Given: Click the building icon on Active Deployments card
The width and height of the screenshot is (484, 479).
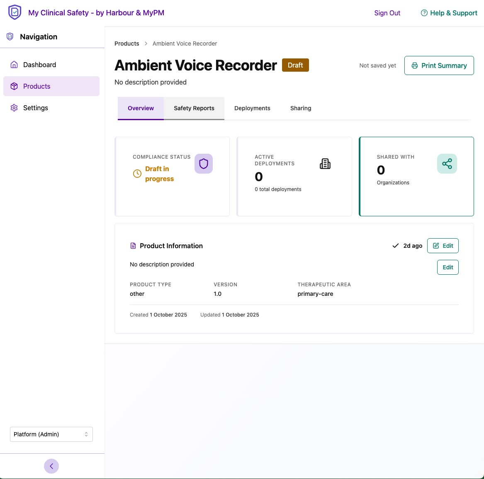Looking at the screenshot, I should pos(325,164).
